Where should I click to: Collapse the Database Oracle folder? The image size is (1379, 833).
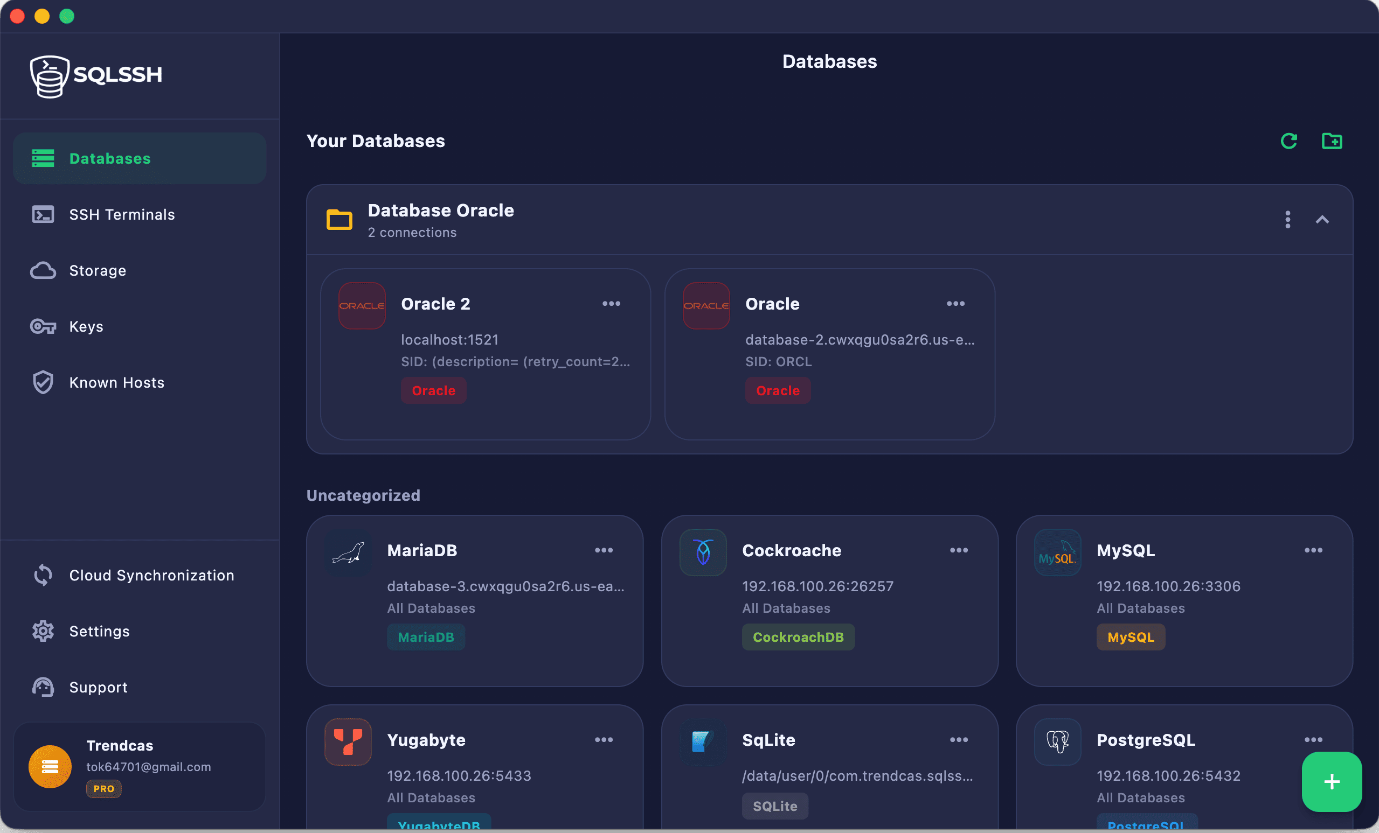click(x=1322, y=220)
